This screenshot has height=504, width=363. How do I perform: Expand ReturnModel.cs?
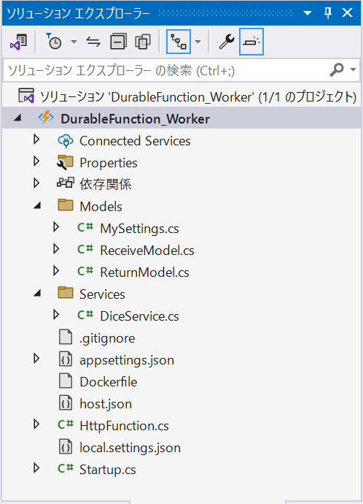tap(56, 271)
